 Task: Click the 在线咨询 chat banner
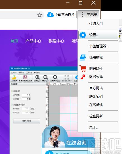76,143
